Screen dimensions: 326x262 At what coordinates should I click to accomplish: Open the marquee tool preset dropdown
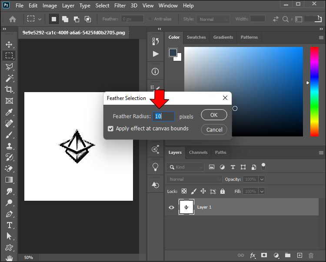pos(40,19)
